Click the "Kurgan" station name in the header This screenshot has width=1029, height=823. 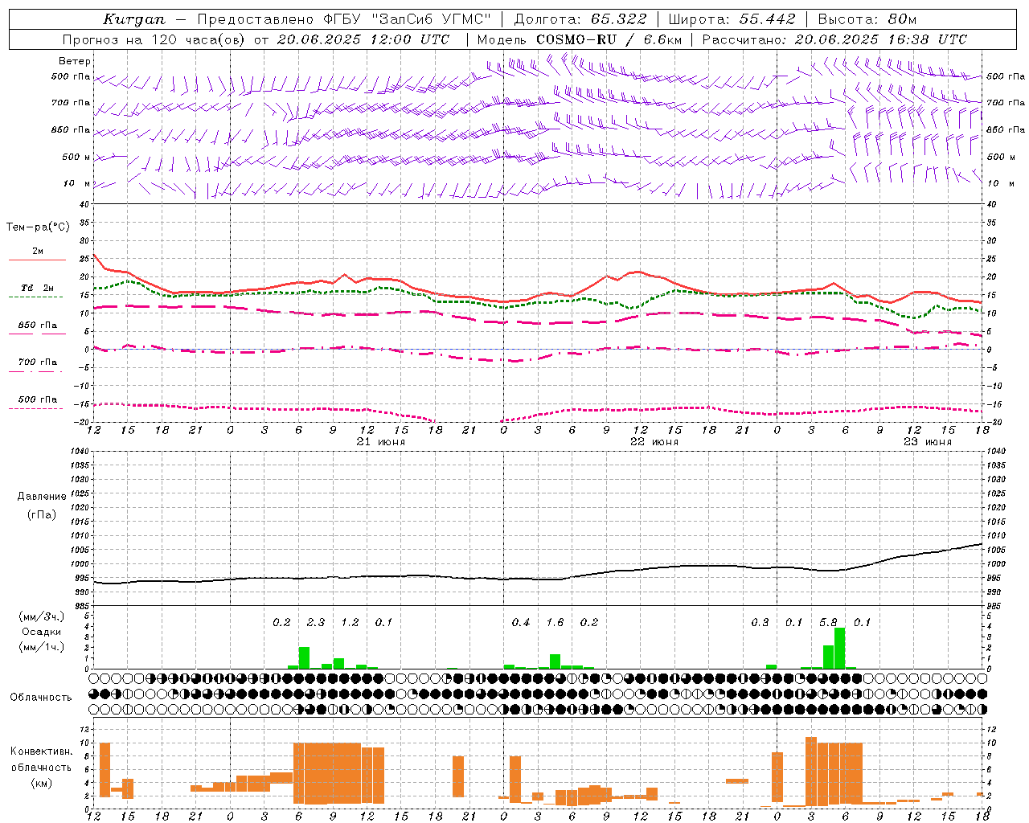pyautogui.click(x=133, y=19)
